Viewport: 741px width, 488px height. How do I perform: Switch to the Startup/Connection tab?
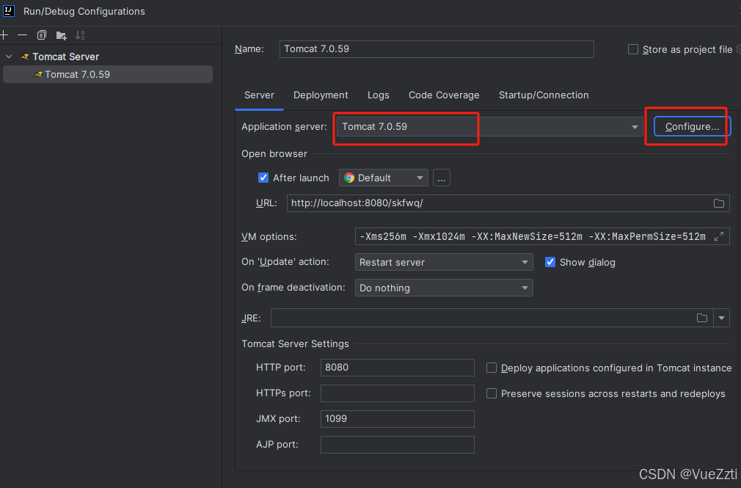(x=544, y=95)
